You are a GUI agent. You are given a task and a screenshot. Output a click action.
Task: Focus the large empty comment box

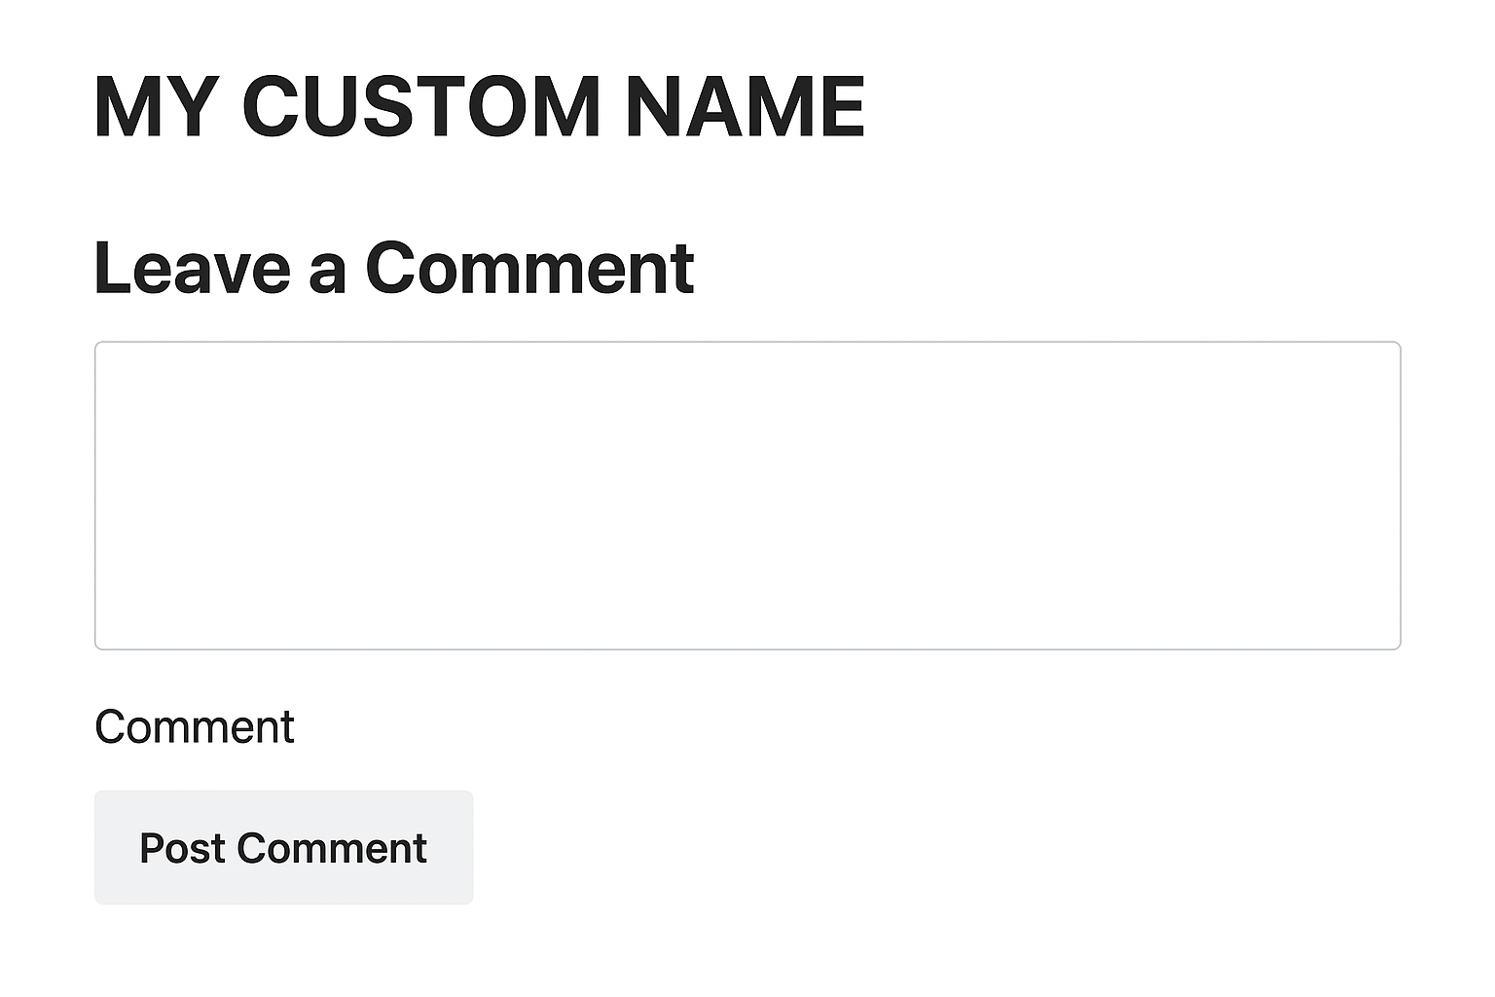pos(747,495)
